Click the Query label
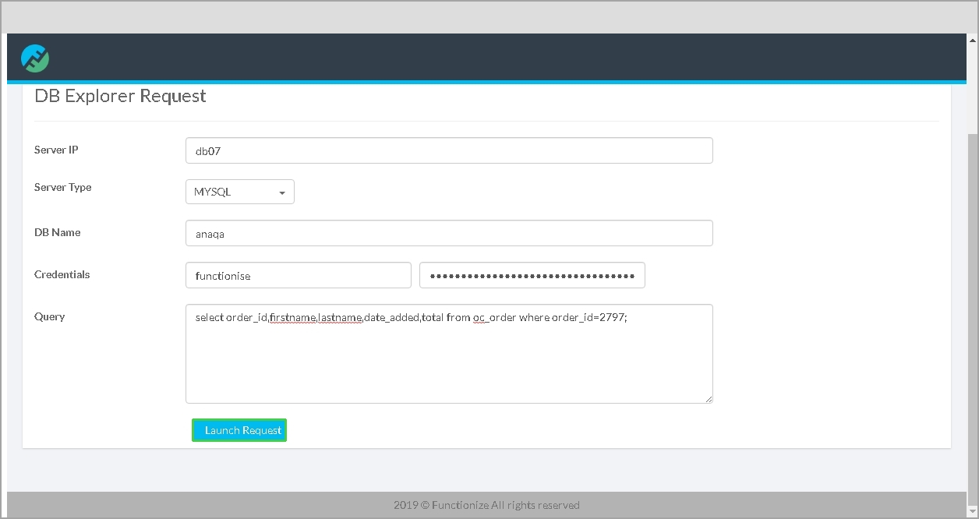Screen dimensions: 979x519 tap(49, 316)
